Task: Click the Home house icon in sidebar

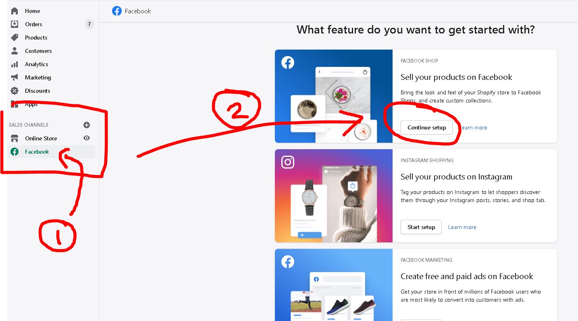Action: coord(15,11)
